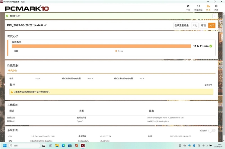The height and width of the screenshot is (149, 225).
Task: Click the warning icon in yellow notice
Action: 12,92
